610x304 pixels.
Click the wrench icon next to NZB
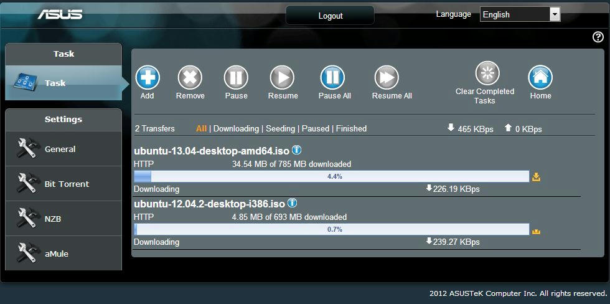point(28,219)
